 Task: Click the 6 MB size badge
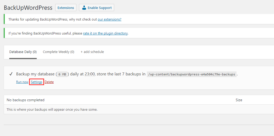point(62,74)
